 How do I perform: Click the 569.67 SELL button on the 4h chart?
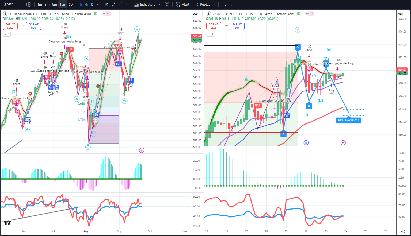pos(10,26)
